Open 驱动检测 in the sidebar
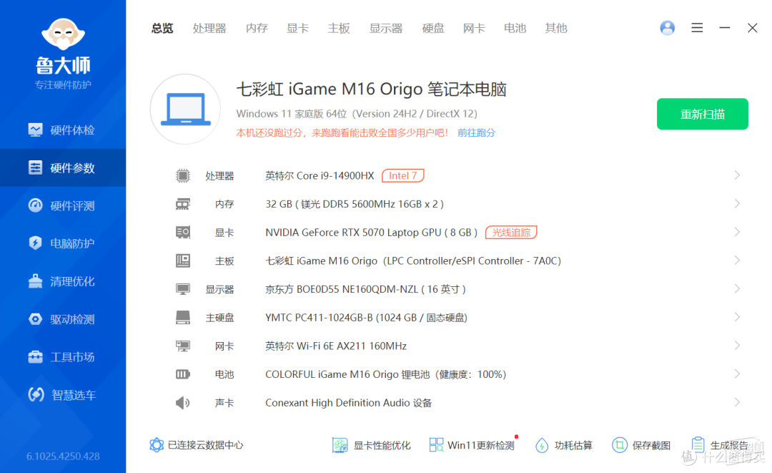The image size is (772, 473). 62,318
